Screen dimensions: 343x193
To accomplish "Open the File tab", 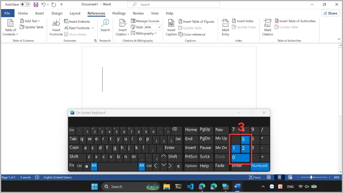I will click(x=7, y=13).
